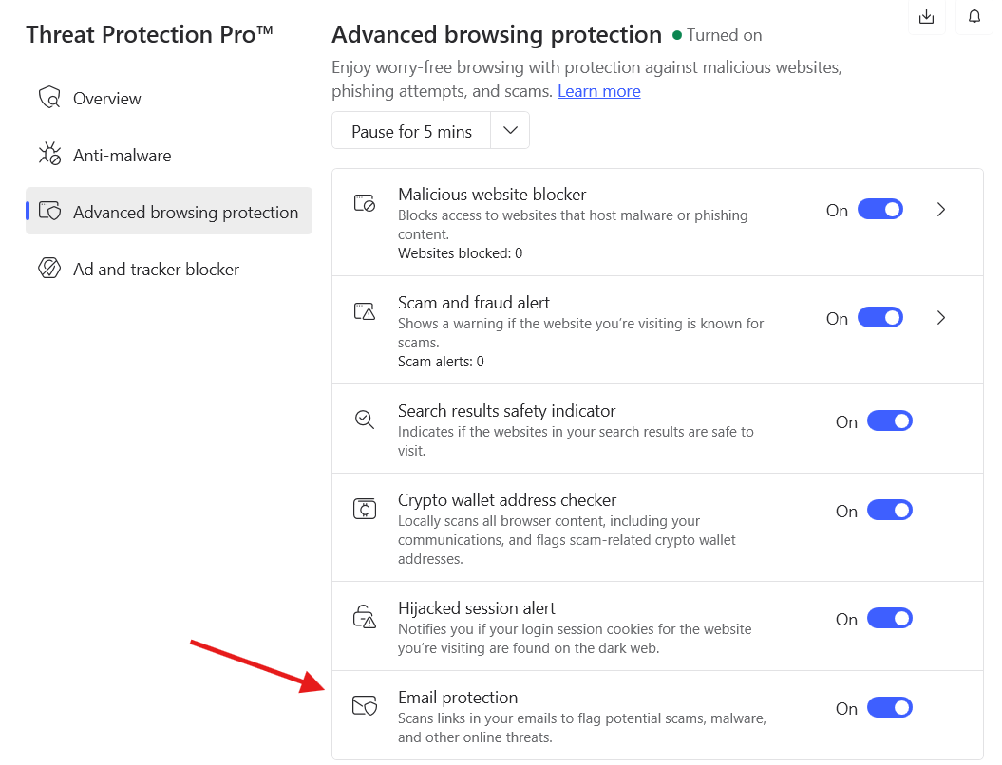
Task: Click the Ad and tracker blocker icon
Action: (49, 269)
